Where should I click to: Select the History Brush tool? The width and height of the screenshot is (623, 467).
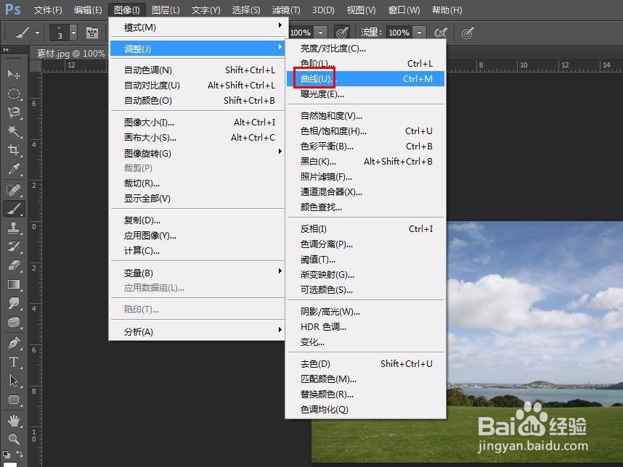tap(14, 247)
